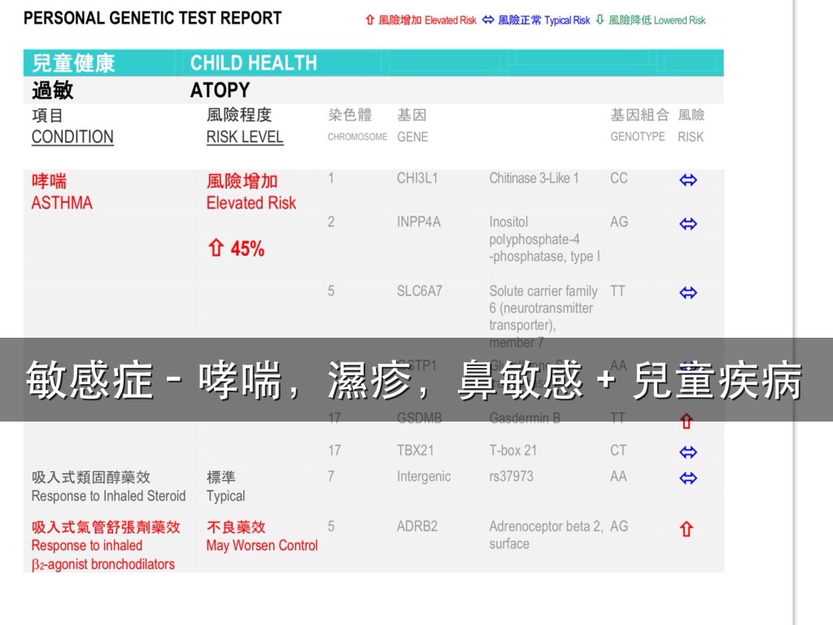Click the blue risk arrow for TBX21

688,452
